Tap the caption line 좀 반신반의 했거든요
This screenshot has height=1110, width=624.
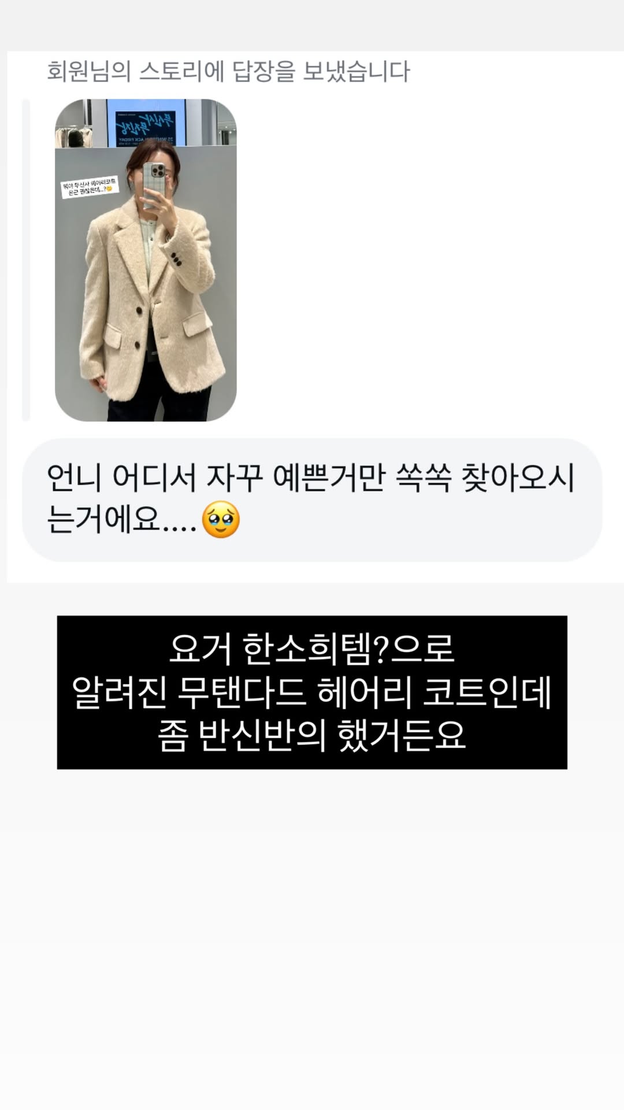312,735
